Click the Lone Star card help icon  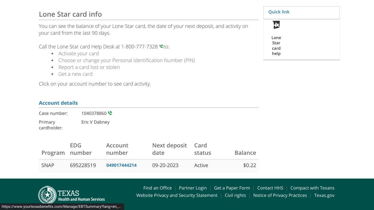tap(276, 25)
